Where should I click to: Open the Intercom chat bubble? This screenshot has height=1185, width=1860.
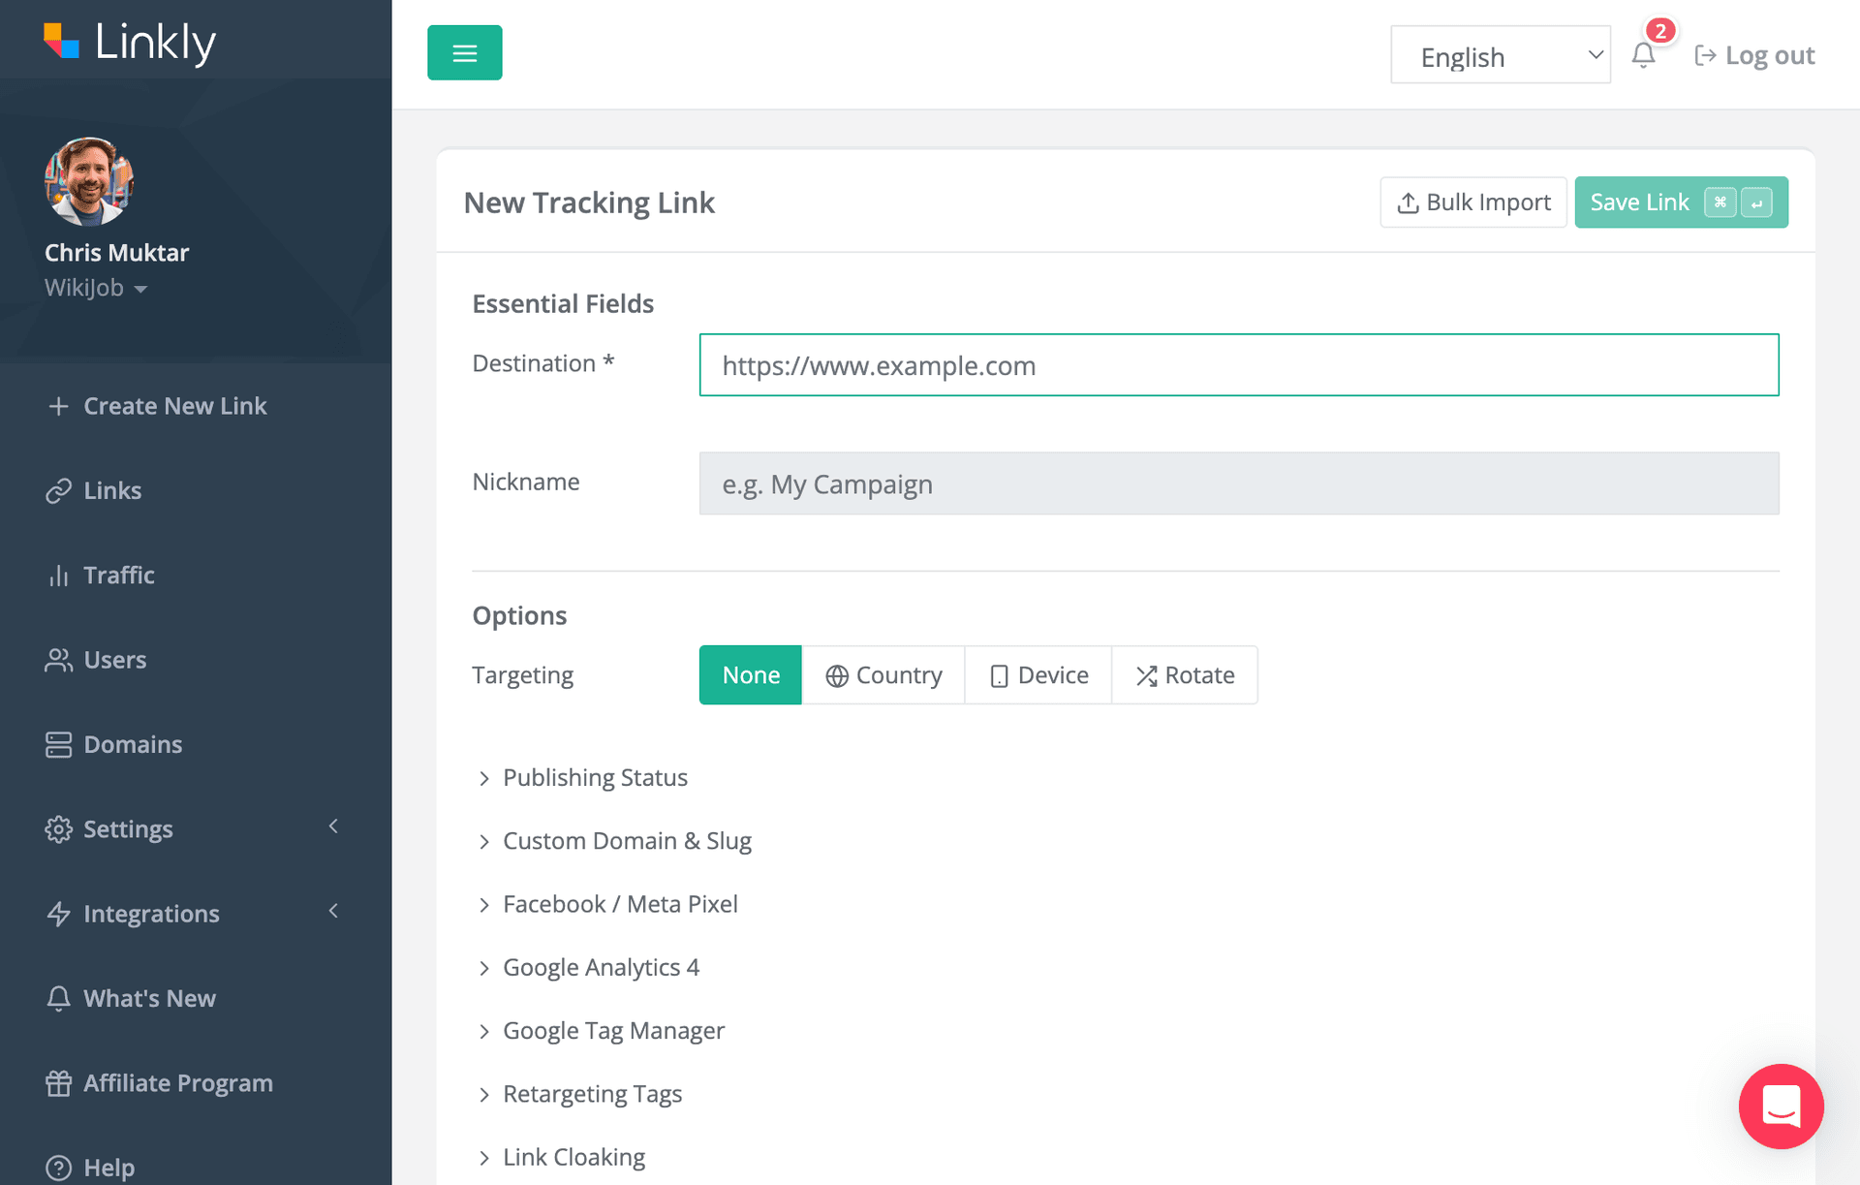pyautogui.click(x=1782, y=1107)
